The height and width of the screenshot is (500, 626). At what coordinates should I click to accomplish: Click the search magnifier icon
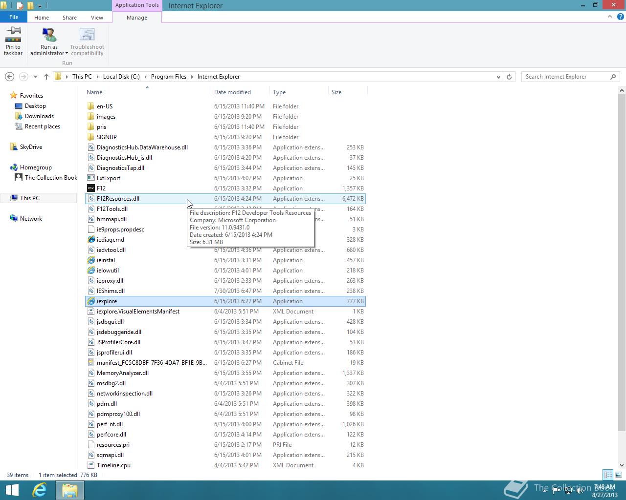[613, 77]
